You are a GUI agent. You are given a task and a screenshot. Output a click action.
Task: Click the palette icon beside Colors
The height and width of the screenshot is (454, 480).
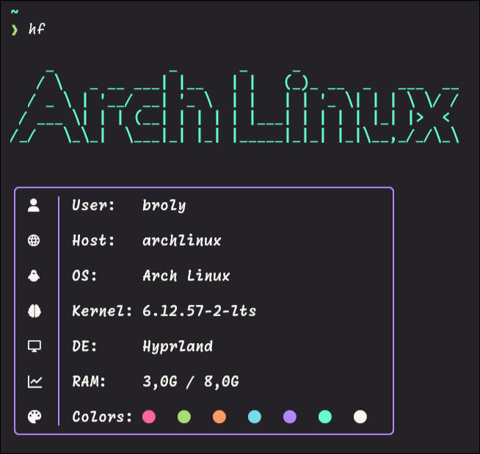point(34,417)
